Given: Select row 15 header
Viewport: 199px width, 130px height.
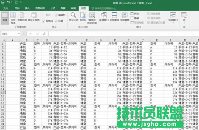Looking at the screenshot, I should pos(3,92).
